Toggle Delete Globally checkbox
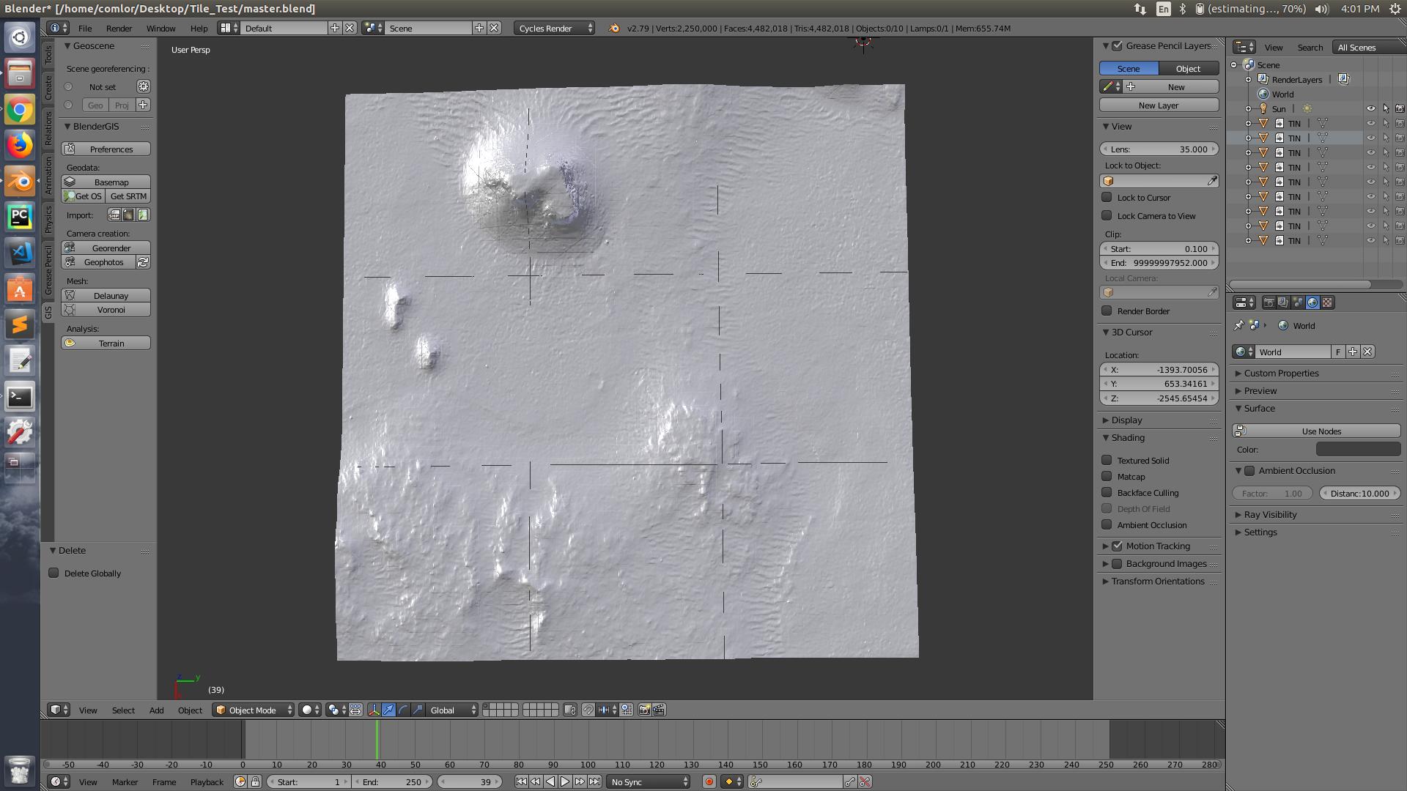 pos(53,573)
